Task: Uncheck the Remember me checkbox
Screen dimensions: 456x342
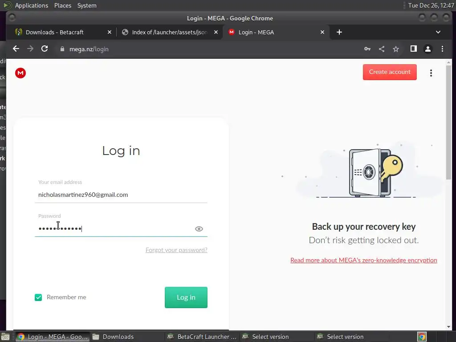Action: click(38, 297)
